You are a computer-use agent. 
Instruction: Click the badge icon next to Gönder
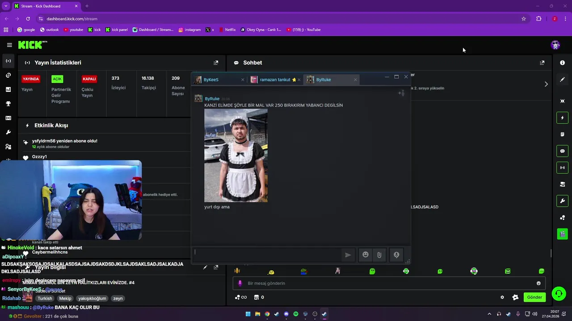click(515, 297)
